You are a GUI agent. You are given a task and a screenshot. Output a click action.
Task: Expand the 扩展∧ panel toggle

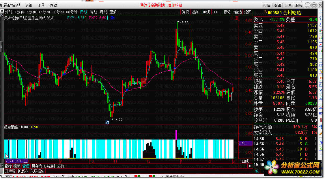(23, 171)
